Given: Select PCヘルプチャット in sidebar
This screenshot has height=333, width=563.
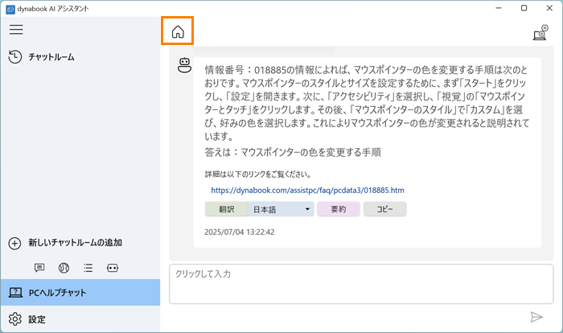Looking at the screenshot, I should pyautogui.click(x=80, y=293).
